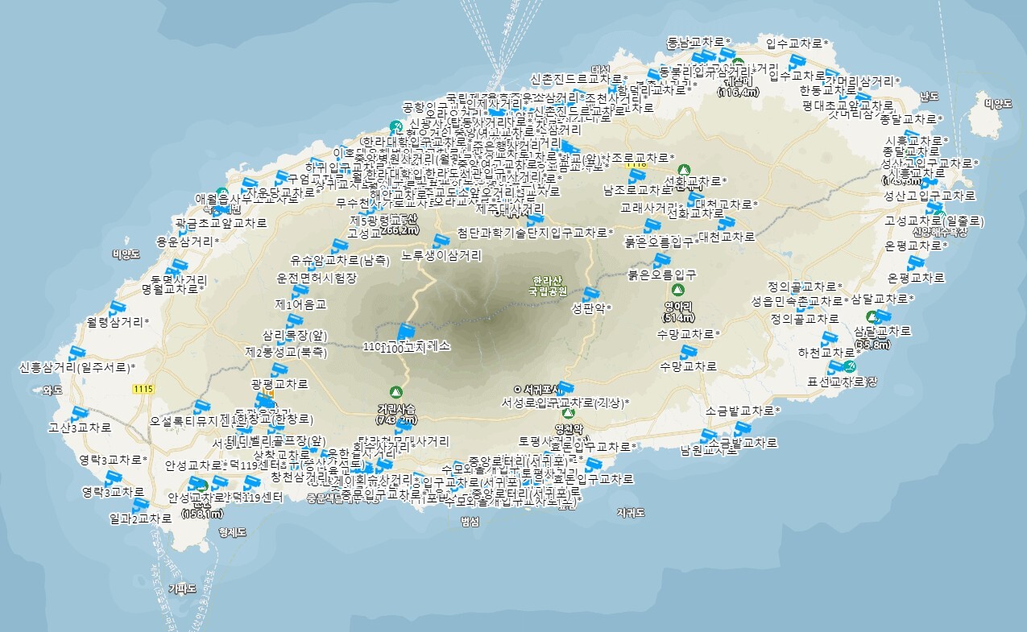The height and width of the screenshot is (632, 1027).
Task: Click the 하천교차로 camera icon
Action: 828,339
